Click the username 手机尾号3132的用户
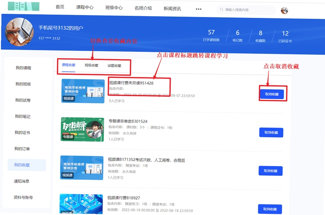The width and height of the screenshot is (325, 215). tap(61, 28)
